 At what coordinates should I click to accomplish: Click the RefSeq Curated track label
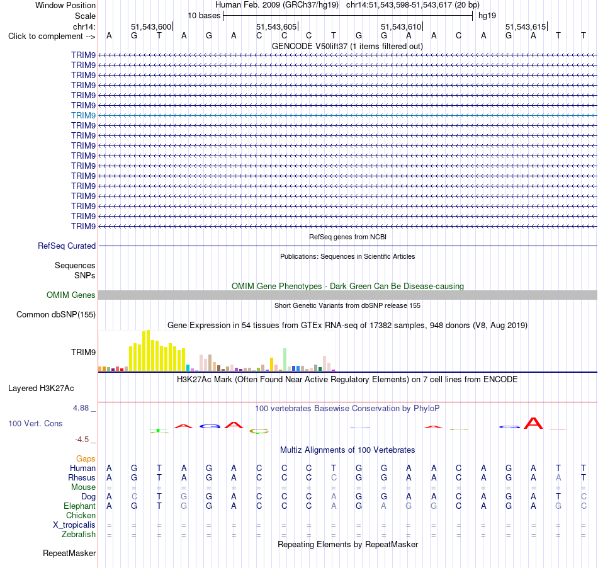(x=67, y=246)
